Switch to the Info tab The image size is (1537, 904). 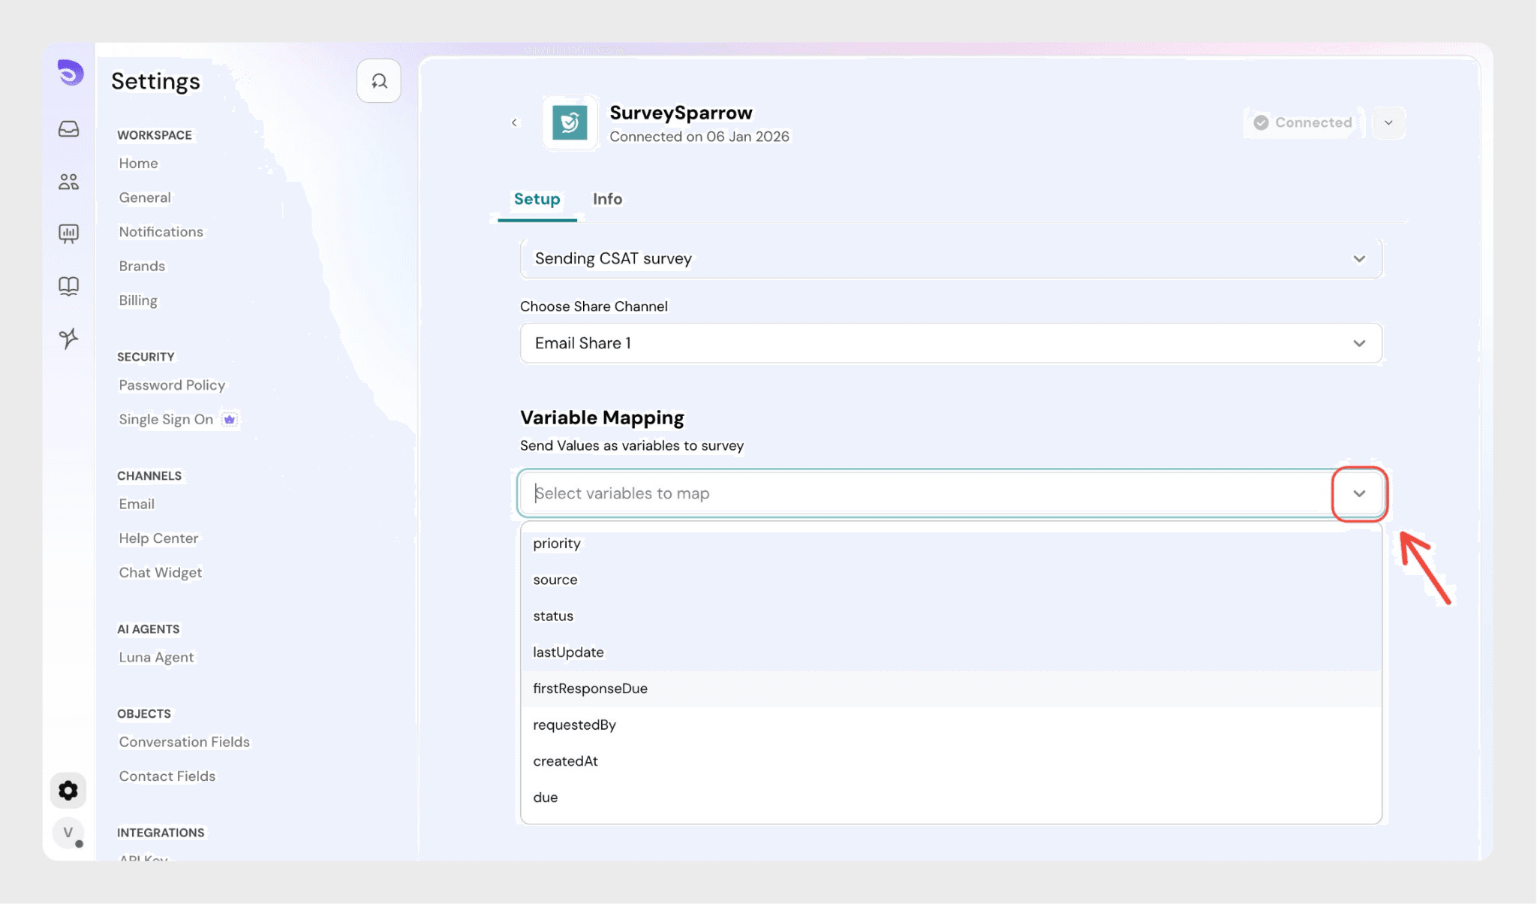click(x=607, y=199)
